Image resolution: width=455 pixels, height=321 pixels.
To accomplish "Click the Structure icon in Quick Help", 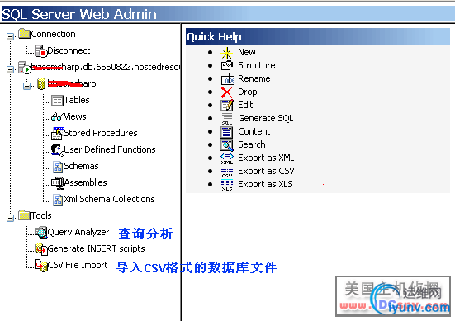I will pos(226,65).
